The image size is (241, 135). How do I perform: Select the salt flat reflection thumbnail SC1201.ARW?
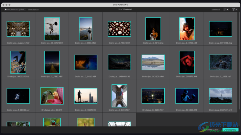[x=153, y=62]
